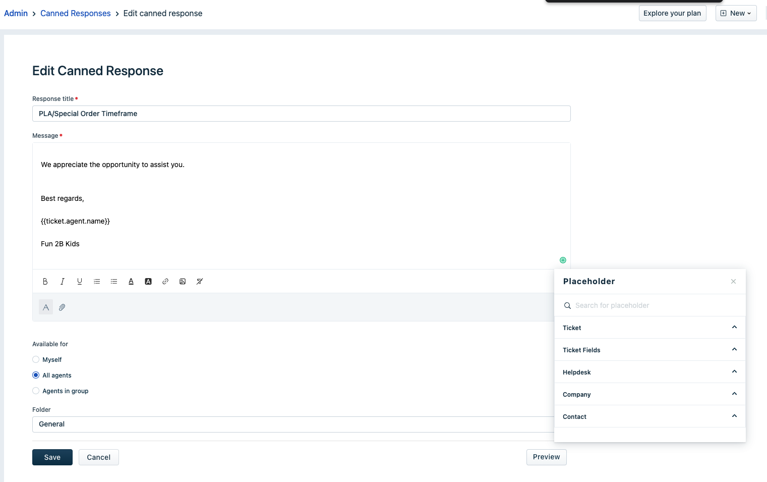Click Explore your plan button
The image size is (767, 482).
[672, 13]
